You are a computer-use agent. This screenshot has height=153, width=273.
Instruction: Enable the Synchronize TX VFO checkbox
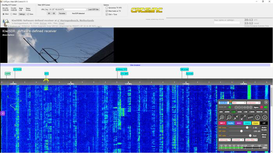pos(106,8)
